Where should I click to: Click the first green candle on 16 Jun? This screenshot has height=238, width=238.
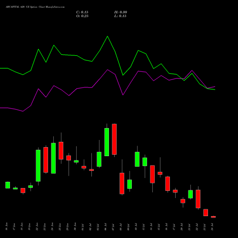8,185
